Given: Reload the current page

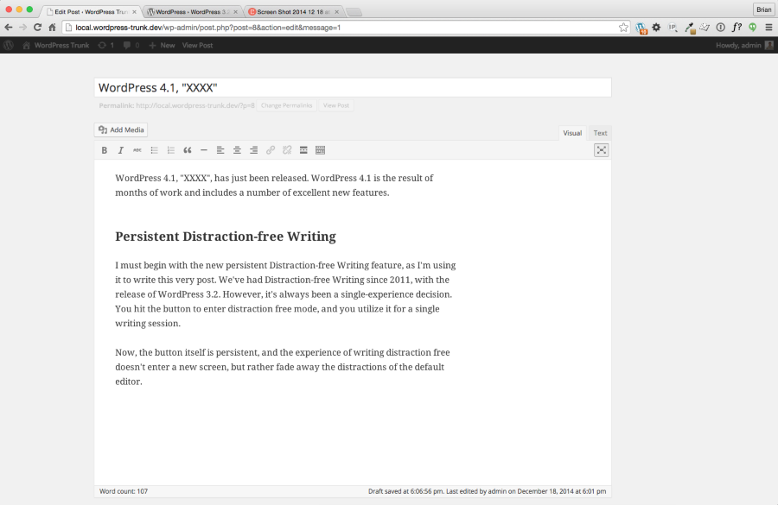Looking at the screenshot, I should 37,28.
